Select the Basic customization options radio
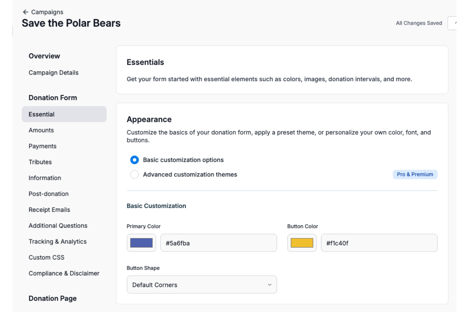This screenshot has width=469, height=312. (x=134, y=160)
